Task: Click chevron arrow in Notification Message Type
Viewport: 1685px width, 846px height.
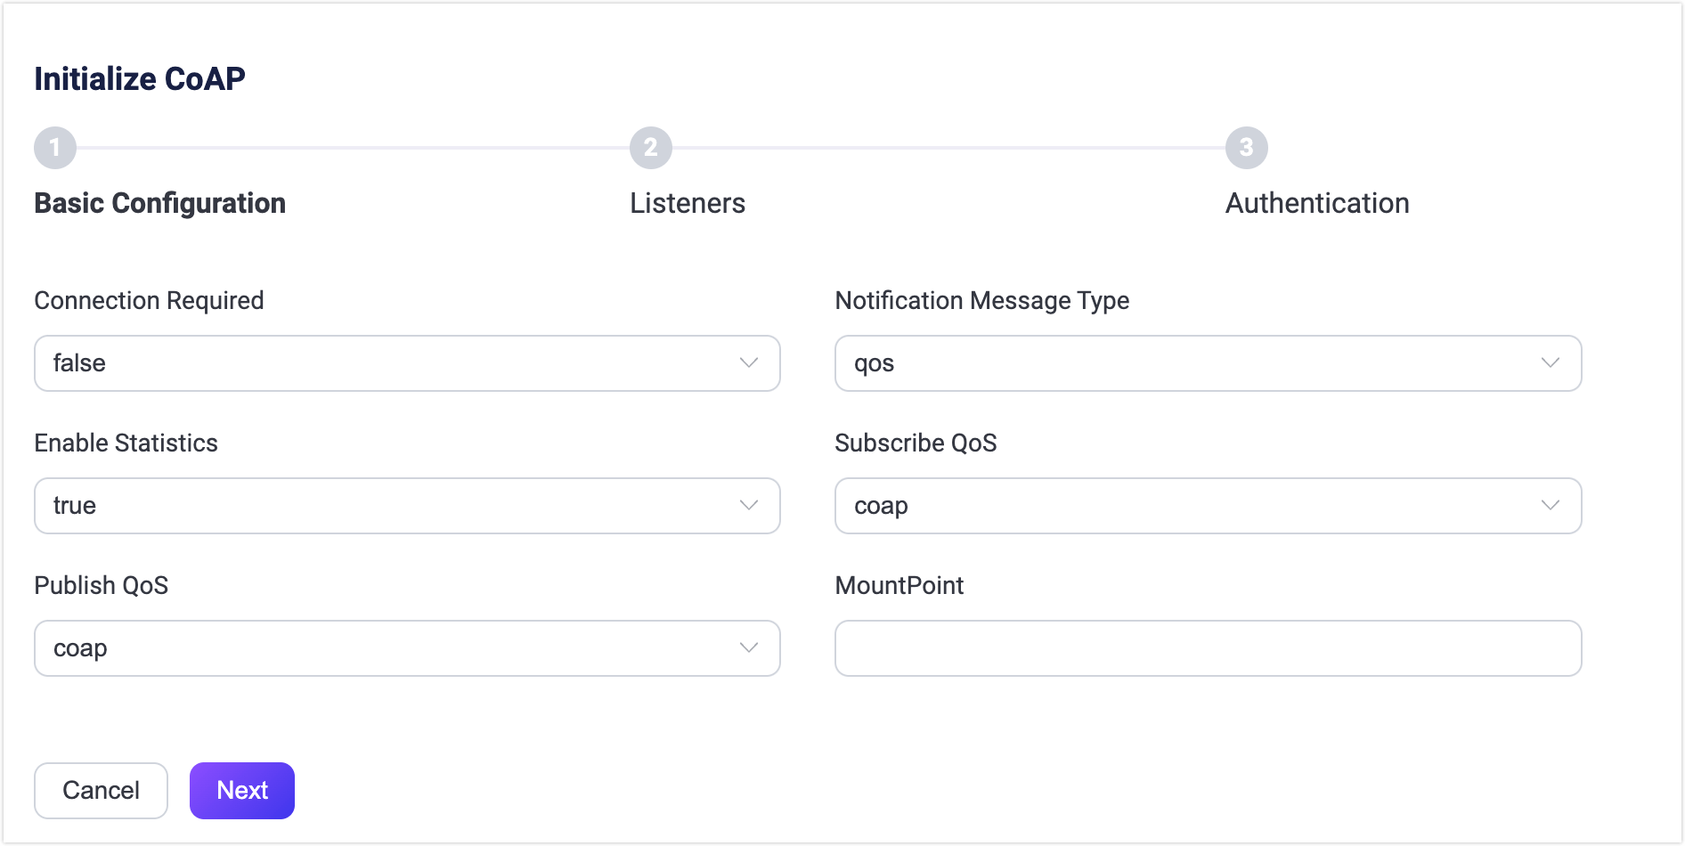Action: [1550, 363]
